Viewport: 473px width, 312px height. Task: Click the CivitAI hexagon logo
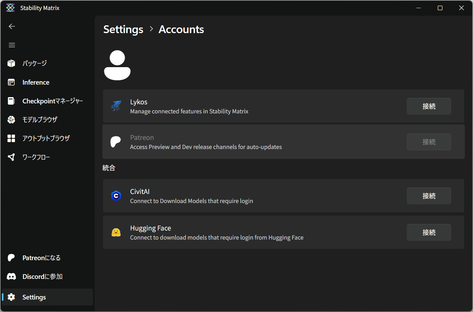[116, 196]
